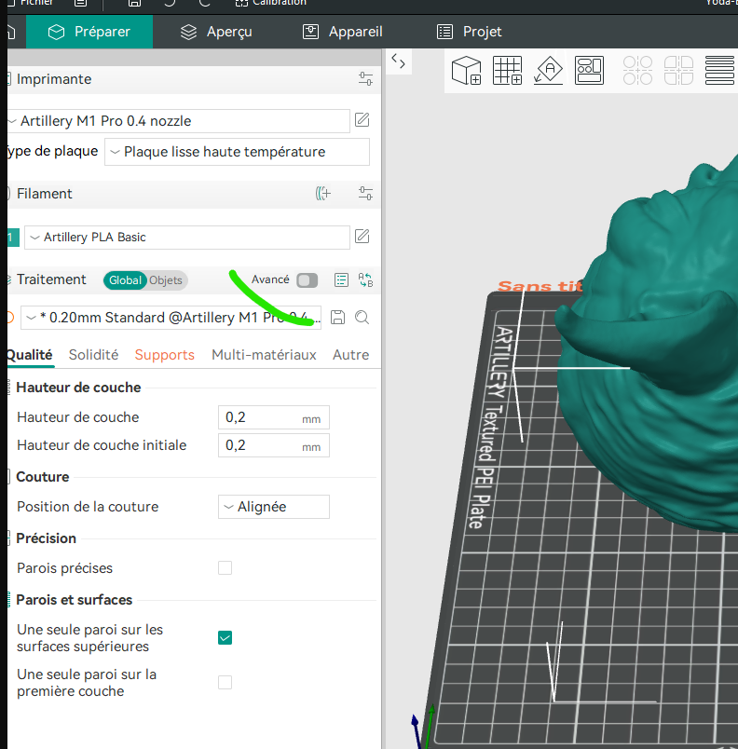Save the current process preset
Image resolution: width=738 pixels, height=749 pixels.
[337, 317]
